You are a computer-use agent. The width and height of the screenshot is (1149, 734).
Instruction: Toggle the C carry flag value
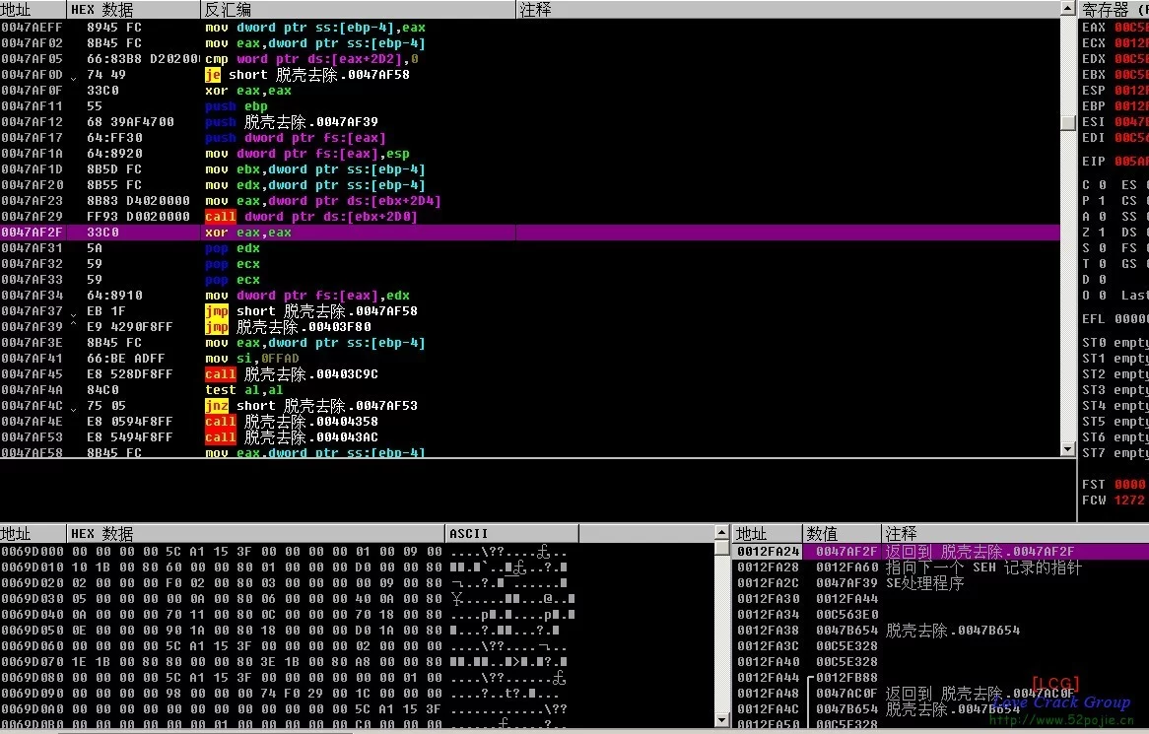1102,185
